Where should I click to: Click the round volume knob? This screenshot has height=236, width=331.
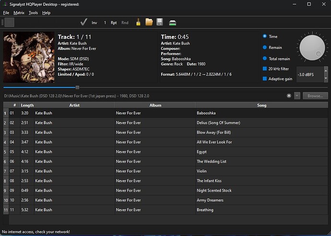coord(312,47)
